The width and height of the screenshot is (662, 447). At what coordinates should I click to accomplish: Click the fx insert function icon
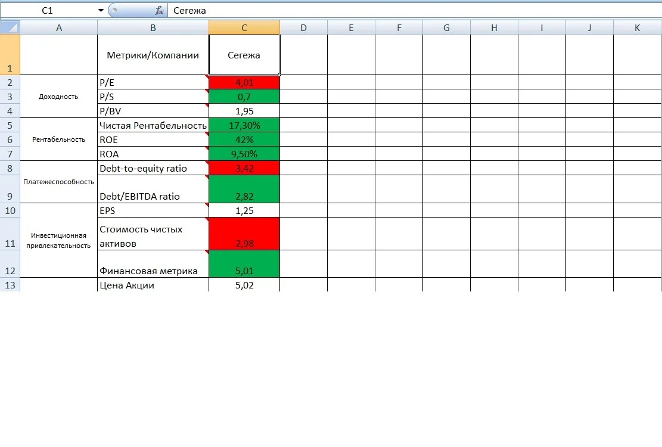point(159,11)
